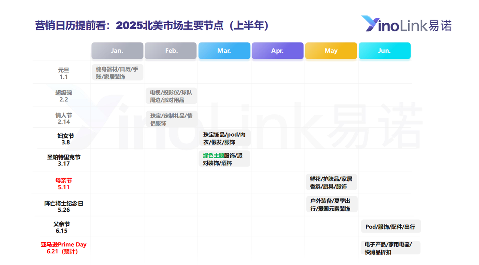The image size is (479, 265).
Task: Select the Apr. month header
Action: pos(278,51)
